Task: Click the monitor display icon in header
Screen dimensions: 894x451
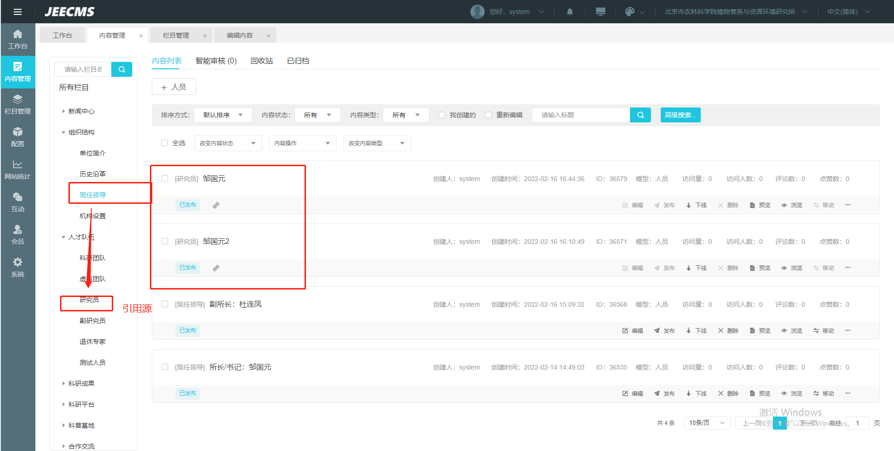Action: pyautogui.click(x=601, y=12)
